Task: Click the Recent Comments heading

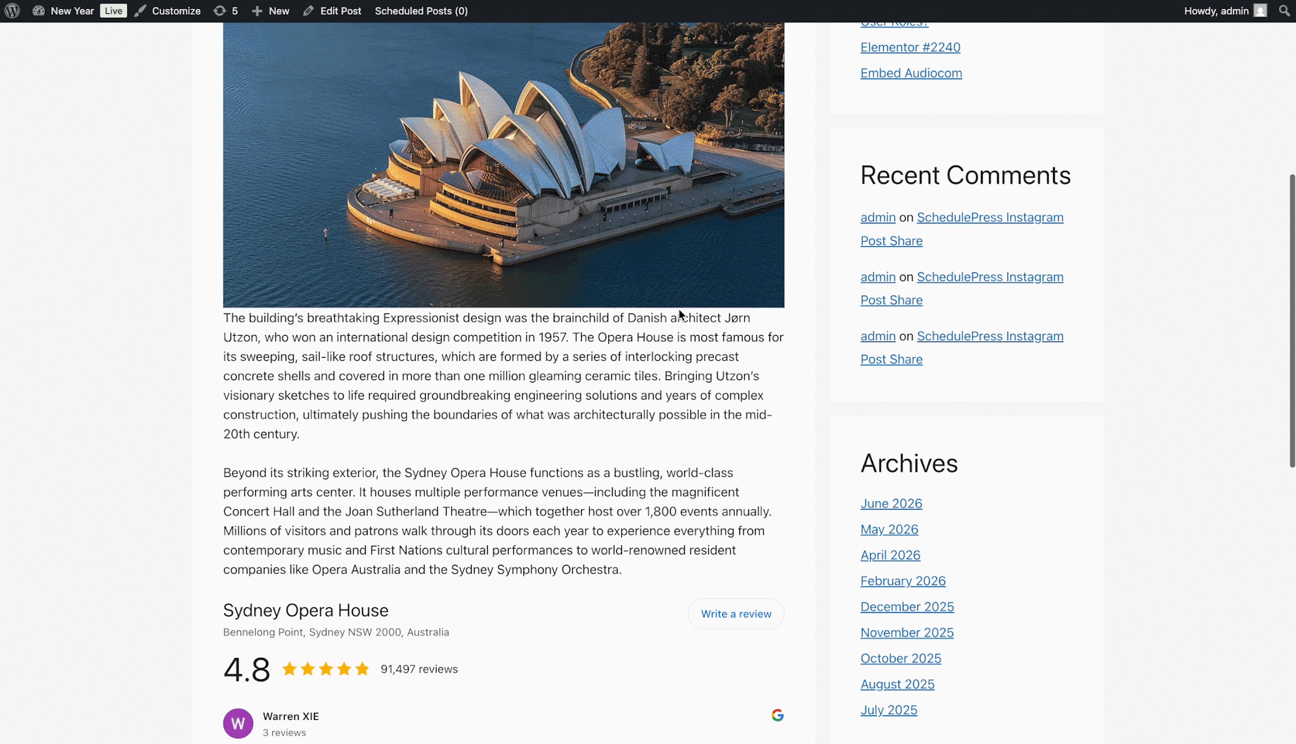Action: (x=965, y=175)
